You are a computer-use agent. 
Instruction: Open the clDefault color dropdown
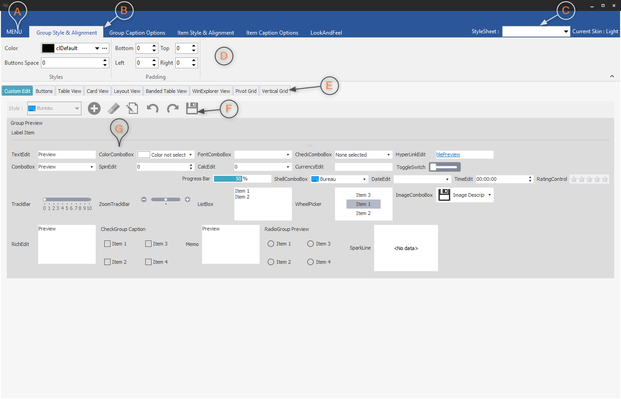pyautogui.click(x=97, y=48)
